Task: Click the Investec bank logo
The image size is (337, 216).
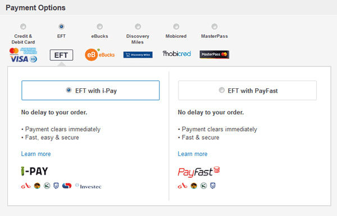Action: click(88, 186)
